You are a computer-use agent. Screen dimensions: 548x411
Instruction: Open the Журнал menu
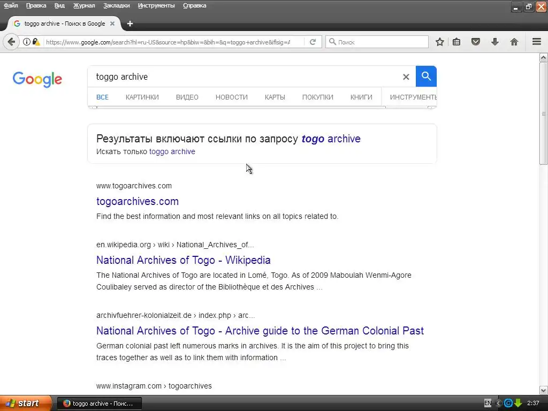tap(84, 5)
